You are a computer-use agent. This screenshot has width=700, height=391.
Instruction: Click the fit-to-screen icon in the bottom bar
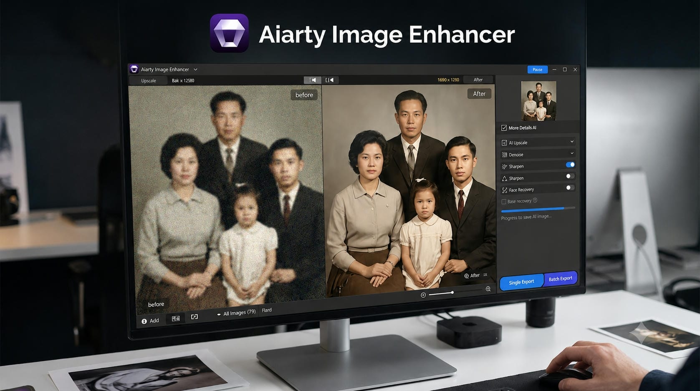point(195,317)
